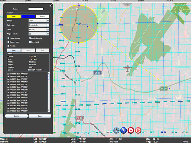Viewport: 191px width, 143px height.
Task: Enable the Free Hand checkbox
Action: (30, 42)
